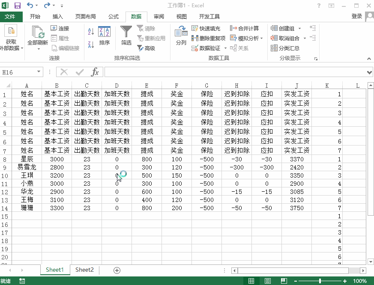This screenshot has width=374, height=285.
Task: Switch to Normal view in status bar
Action: coord(251,281)
